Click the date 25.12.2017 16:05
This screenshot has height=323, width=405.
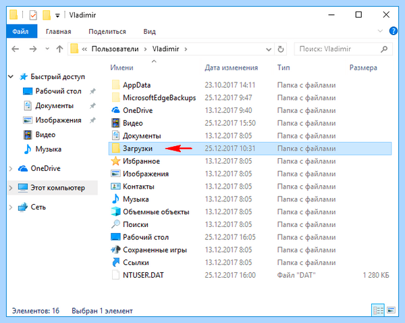[230, 237]
